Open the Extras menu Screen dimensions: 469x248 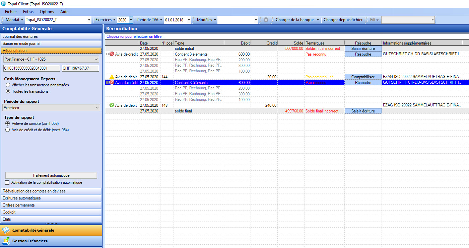coord(28,12)
